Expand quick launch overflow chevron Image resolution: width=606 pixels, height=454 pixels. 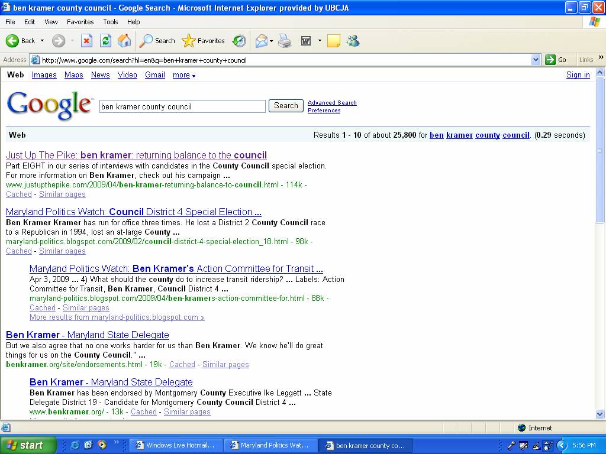[x=117, y=442]
